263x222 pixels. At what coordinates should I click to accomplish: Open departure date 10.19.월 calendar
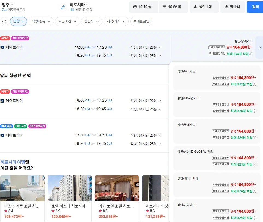click(144, 7)
